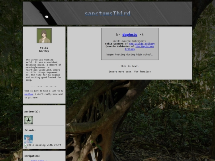The height and width of the screenshot is (161, 215).
Task: Click the "navigation:" heading
Action: pyautogui.click(x=32, y=156)
